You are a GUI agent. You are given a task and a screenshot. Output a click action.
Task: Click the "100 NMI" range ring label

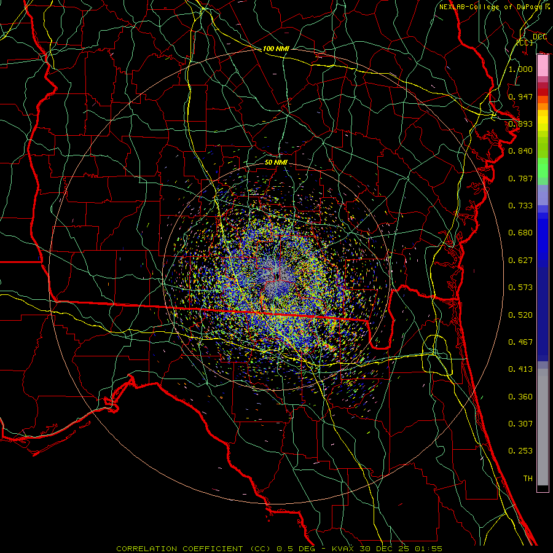pos(276,49)
